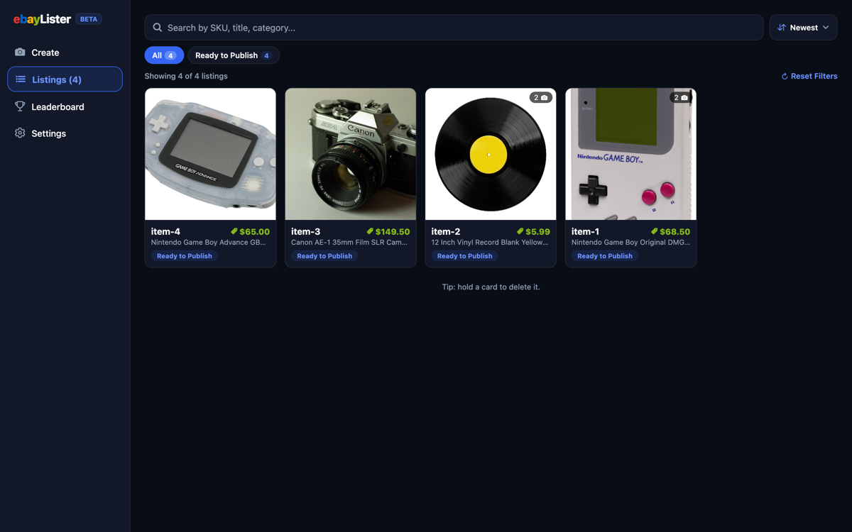Click the photo count badge on item-1
The width and height of the screenshot is (852, 532).
pyautogui.click(x=681, y=97)
